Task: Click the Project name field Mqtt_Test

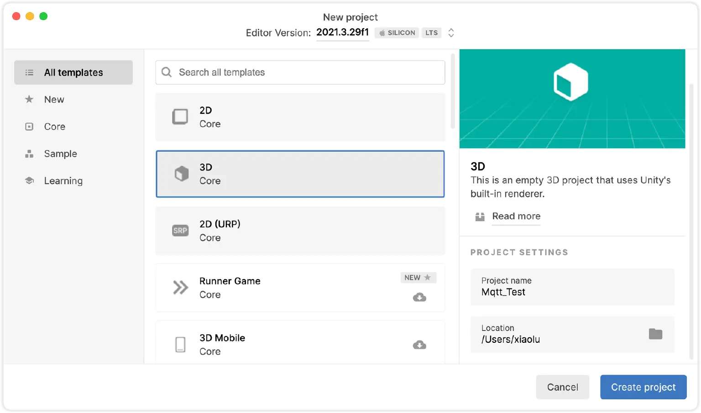Action: tap(572, 287)
